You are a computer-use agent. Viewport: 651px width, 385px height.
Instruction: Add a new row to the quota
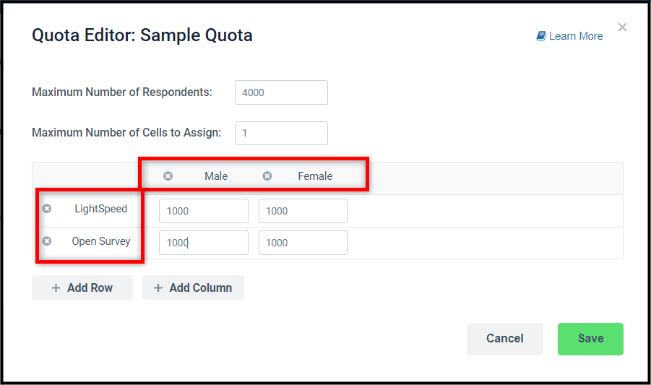point(82,287)
